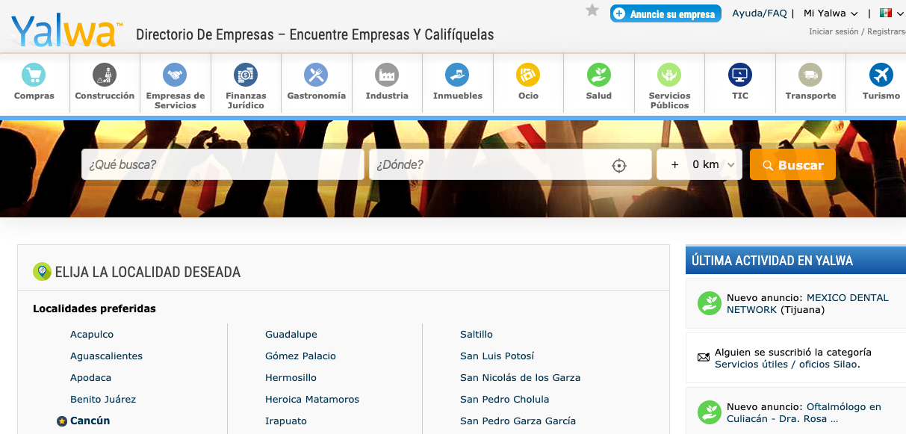The image size is (906, 434).
Task: Click the TIC computer monitor icon
Action: pyautogui.click(x=740, y=75)
